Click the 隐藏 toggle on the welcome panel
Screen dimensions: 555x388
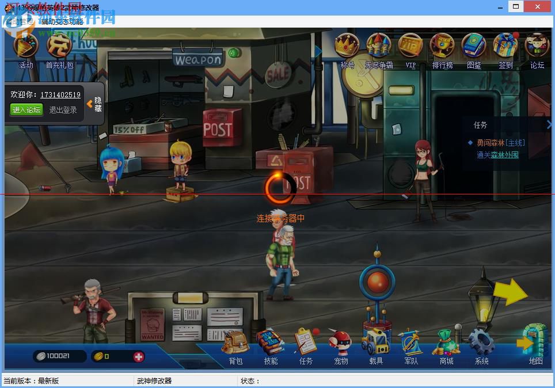coord(95,104)
